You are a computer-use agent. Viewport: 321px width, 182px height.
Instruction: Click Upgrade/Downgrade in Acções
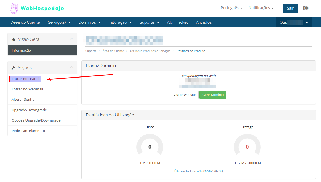pyautogui.click(x=29, y=110)
